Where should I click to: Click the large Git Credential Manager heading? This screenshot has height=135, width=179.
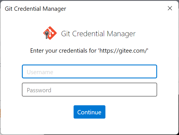pos(98,34)
